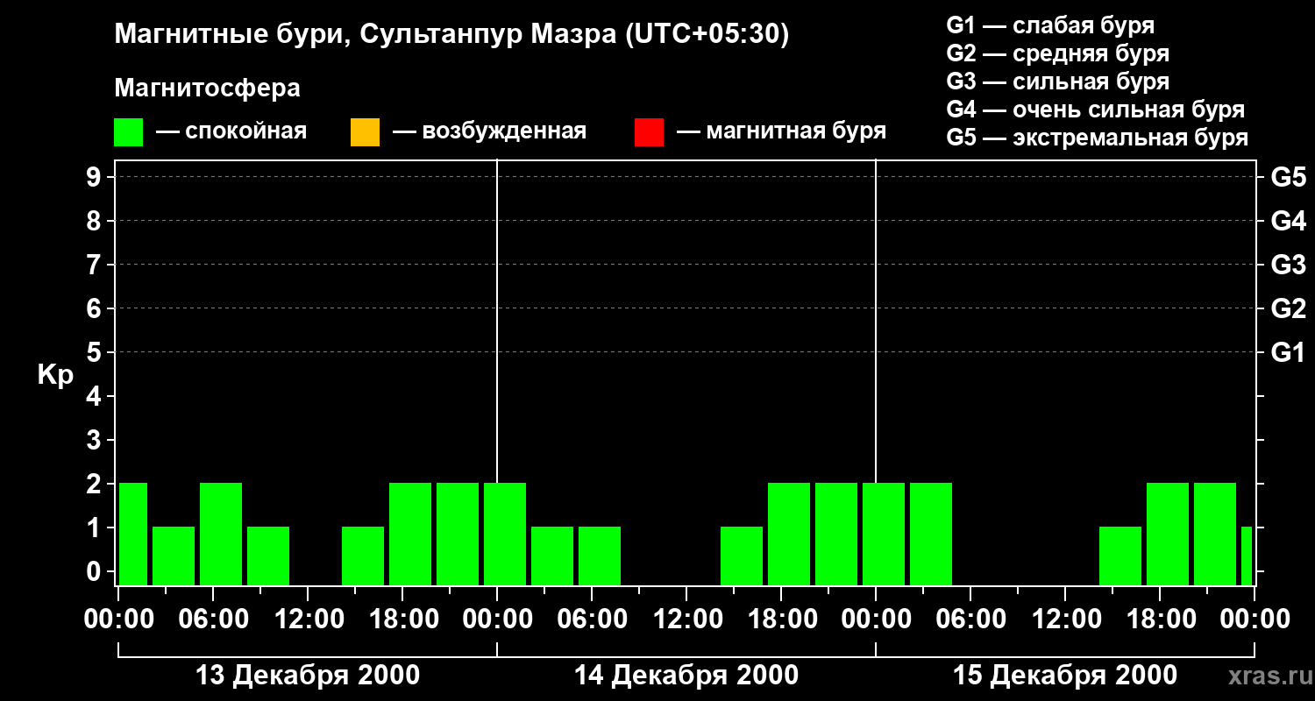Click the Kp 1 bar above 06:00 on 14 Декабря

[x=600, y=556]
